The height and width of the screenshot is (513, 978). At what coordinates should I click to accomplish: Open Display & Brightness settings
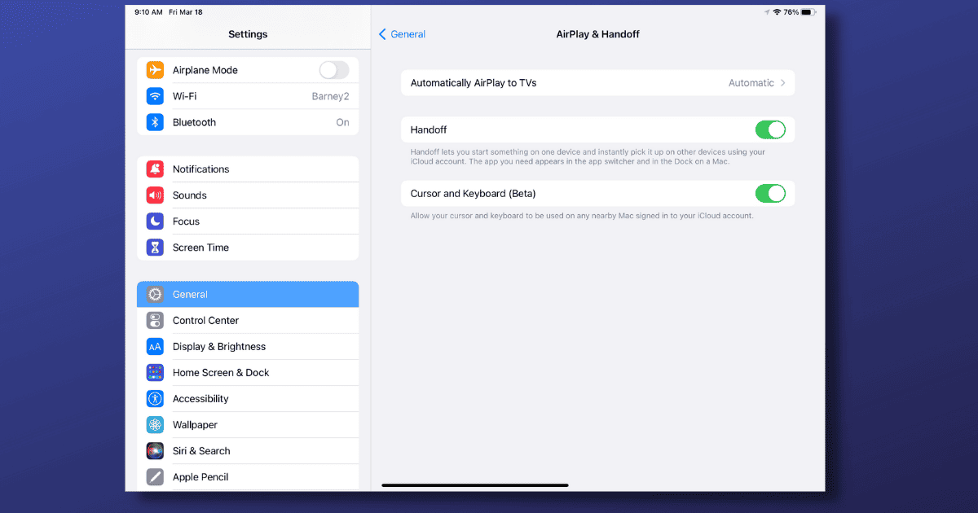pos(248,347)
